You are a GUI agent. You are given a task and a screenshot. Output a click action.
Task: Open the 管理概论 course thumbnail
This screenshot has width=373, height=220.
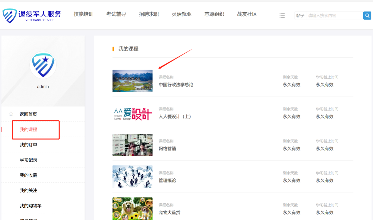(133, 177)
